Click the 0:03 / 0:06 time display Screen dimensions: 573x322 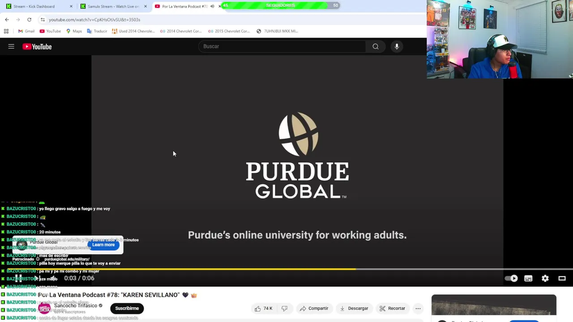[79, 278]
